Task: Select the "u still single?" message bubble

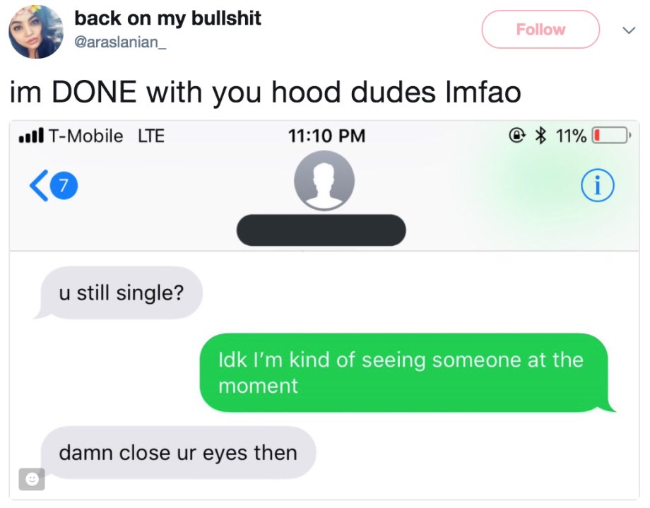Action: click(119, 293)
